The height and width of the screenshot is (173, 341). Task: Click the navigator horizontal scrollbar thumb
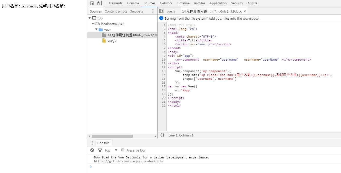(112, 136)
